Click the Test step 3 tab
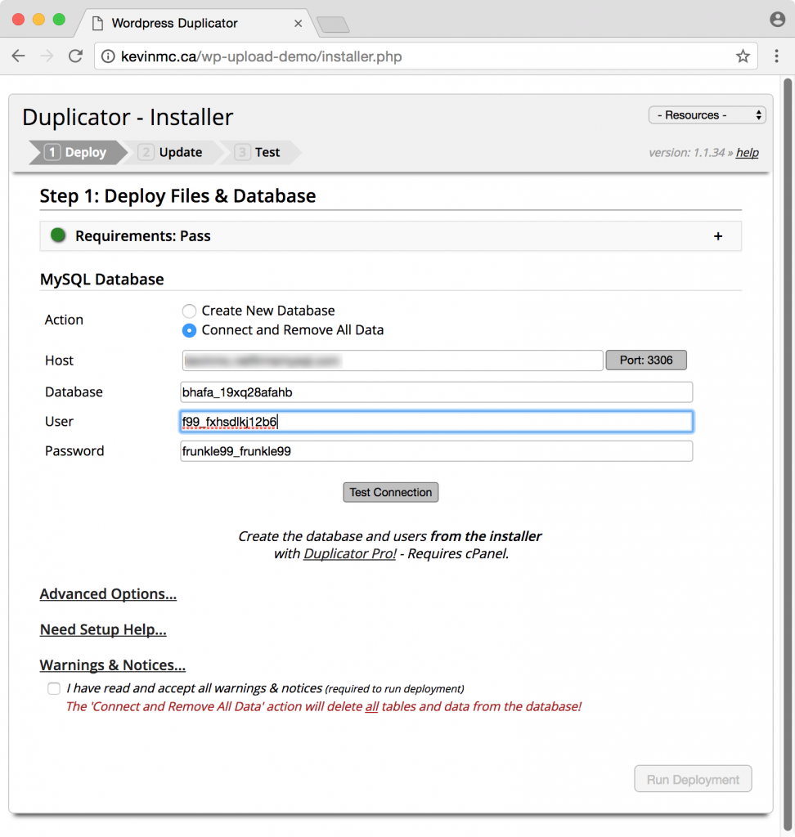The height and width of the screenshot is (837, 795). click(x=261, y=153)
